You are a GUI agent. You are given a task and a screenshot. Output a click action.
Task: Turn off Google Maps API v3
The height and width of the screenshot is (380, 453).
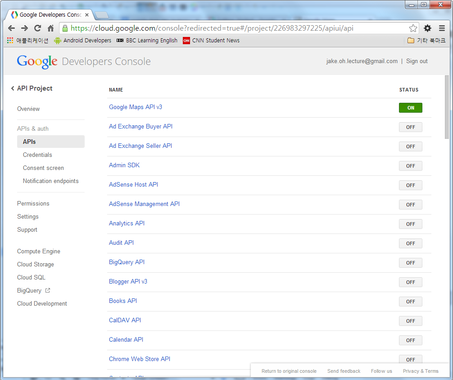pyautogui.click(x=411, y=108)
